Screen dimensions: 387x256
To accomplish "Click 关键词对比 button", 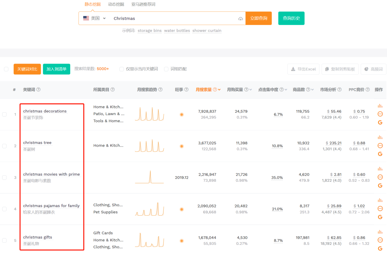I will 27,69.
